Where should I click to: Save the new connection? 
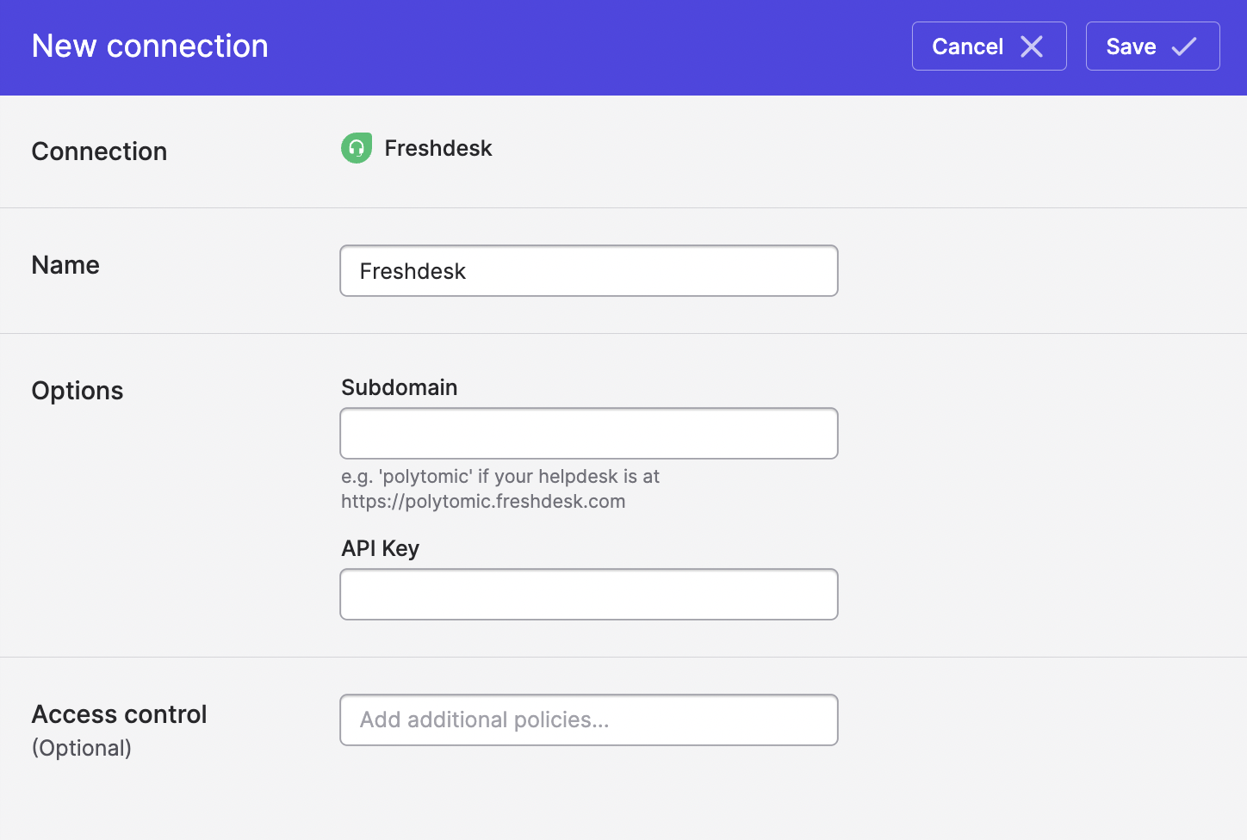pyautogui.click(x=1152, y=46)
